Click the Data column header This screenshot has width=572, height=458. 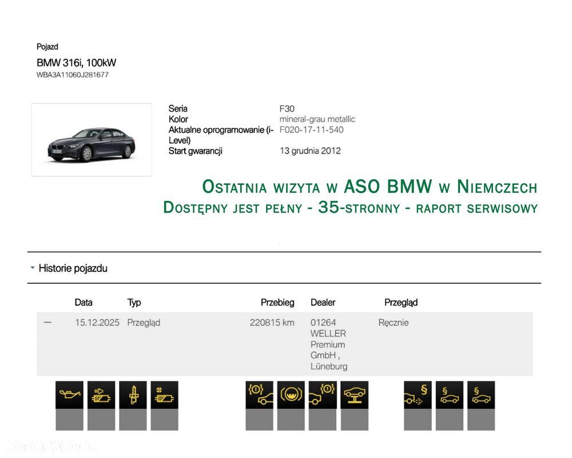coord(84,302)
